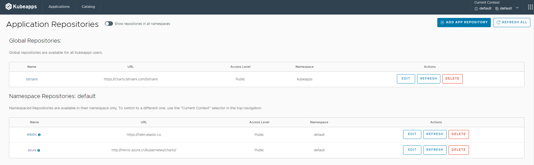
Task: Click Add App Repository button
Action: point(464,22)
